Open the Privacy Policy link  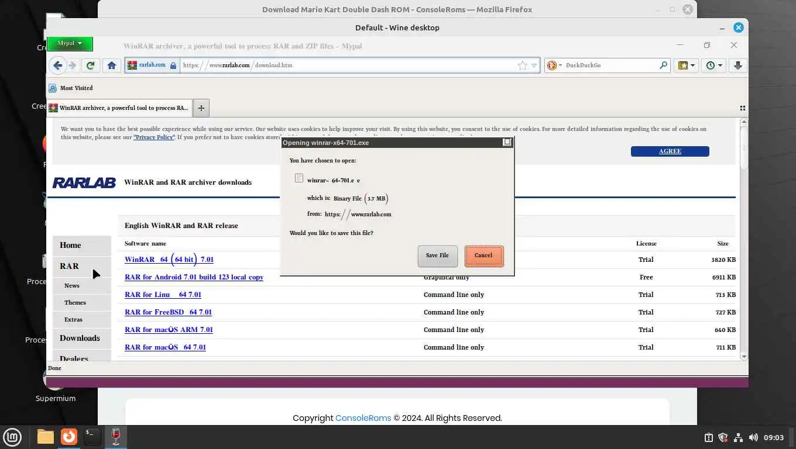pos(154,137)
